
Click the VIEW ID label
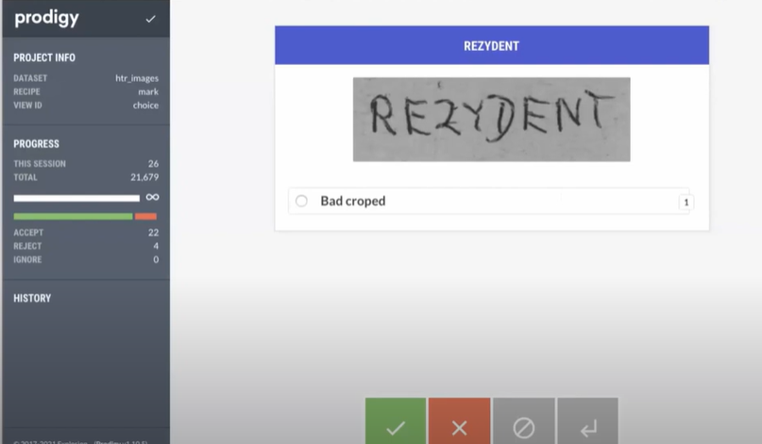(x=27, y=106)
